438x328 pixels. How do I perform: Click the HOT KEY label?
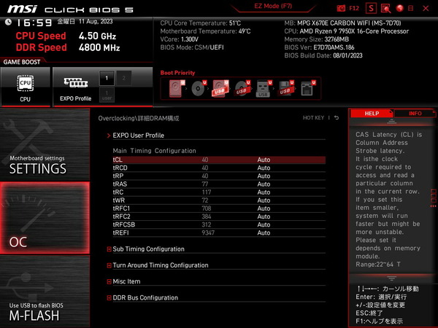[x=313, y=117]
